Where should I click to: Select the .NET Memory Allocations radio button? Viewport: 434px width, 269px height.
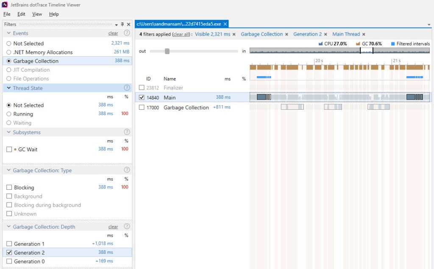(9, 52)
